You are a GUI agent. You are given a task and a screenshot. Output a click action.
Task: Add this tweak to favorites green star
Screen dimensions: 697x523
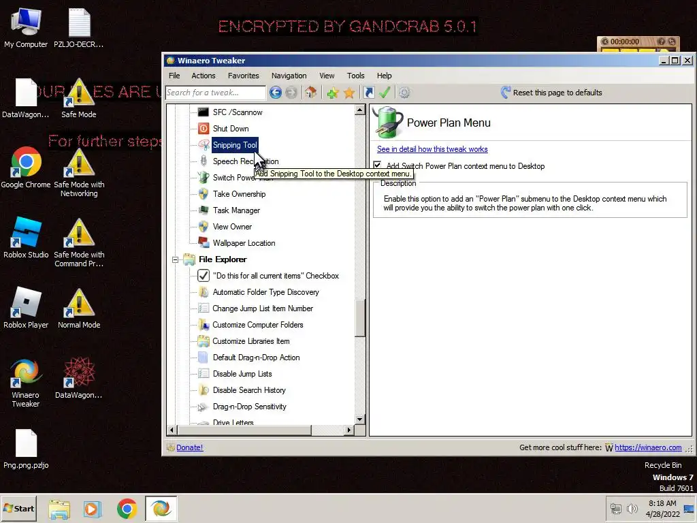pyautogui.click(x=333, y=93)
